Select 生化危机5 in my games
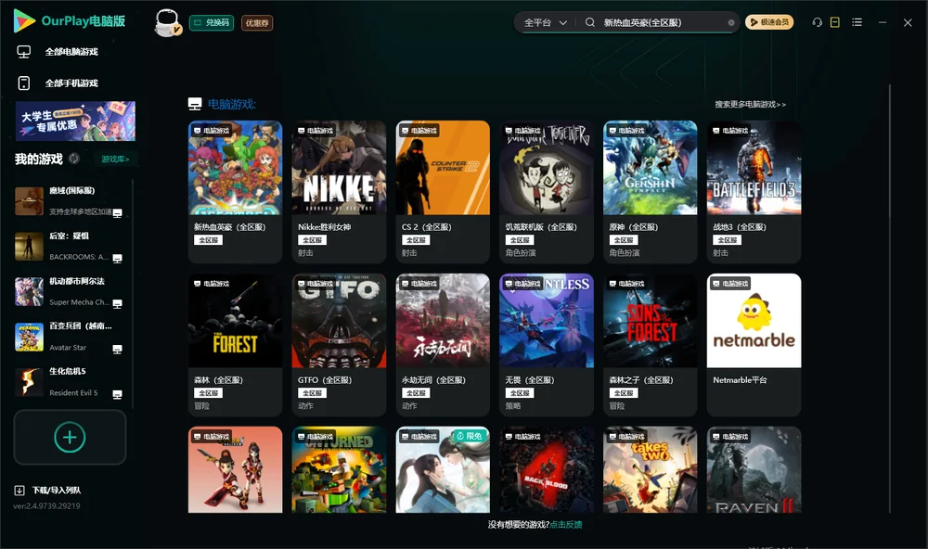Viewport: 928px width, 549px height. tap(70, 382)
